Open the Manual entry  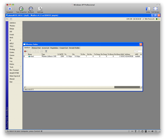point(12,79)
